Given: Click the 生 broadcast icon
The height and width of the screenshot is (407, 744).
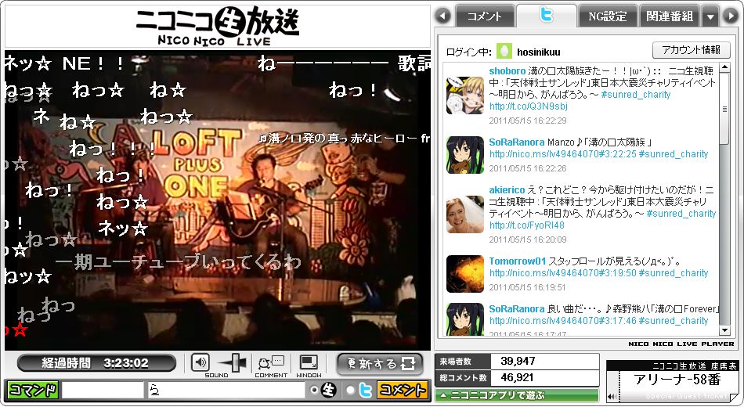Looking at the screenshot, I should (x=328, y=391).
